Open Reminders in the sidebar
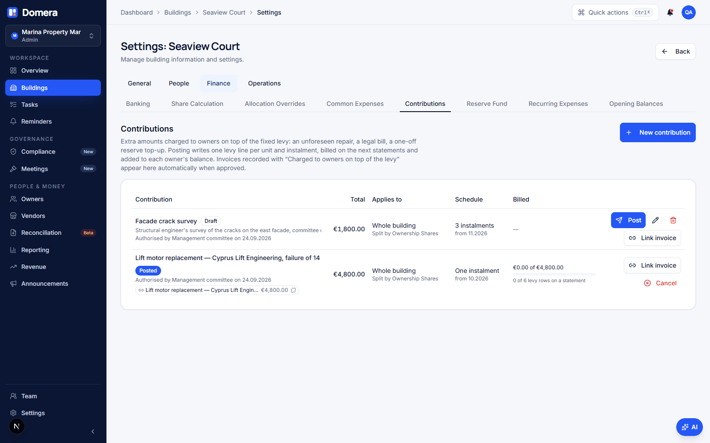 coord(53,121)
